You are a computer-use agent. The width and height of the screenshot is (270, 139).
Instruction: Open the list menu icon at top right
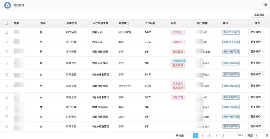(265, 5)
